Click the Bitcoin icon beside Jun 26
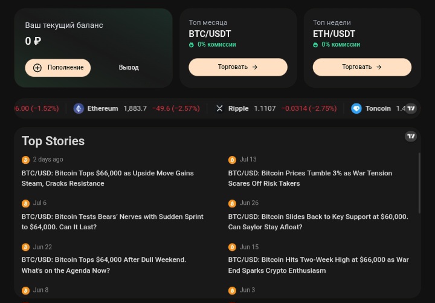The image size is (435, 303). pyautogui.click(x=232, y=203)
